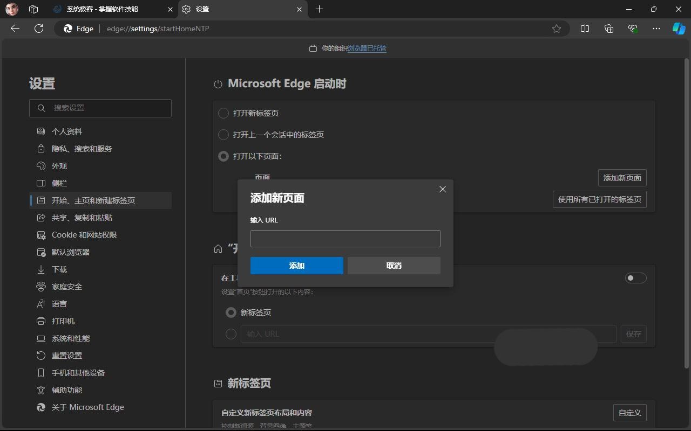Close the 添加新页面 dialog
Viewport: 691px width, 431px height.
443,189
